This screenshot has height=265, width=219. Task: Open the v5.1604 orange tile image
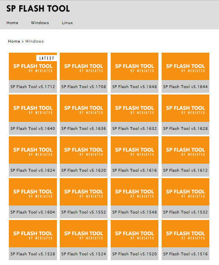click(x=33, y=192)
